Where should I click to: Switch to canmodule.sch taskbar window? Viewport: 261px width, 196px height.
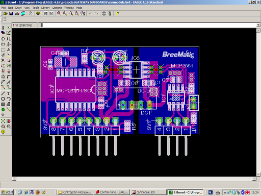[x=148, y=192]
